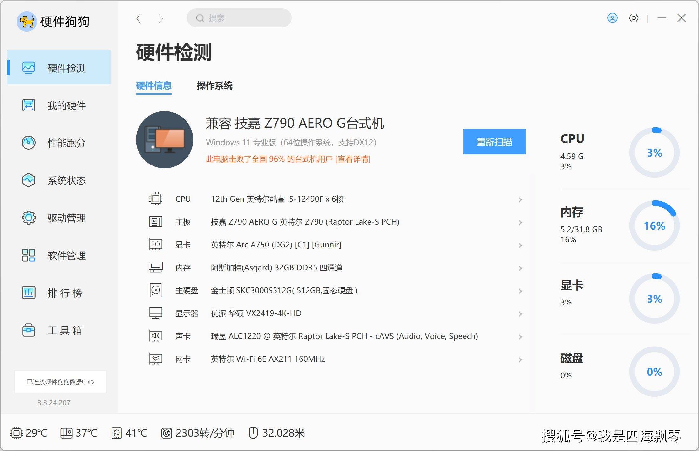The width and height of the screenshot is (699, 451).
Task: Click version number 3.3.24.207
Action: (54, 402)
